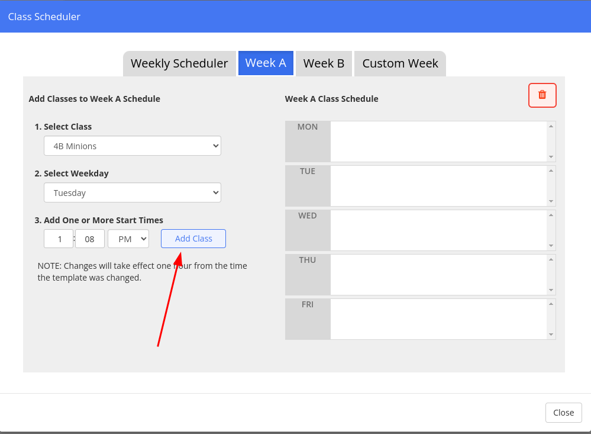Click the WED schedule scroll down arrow
Screen dimensions: 591x434
point(551,246)
